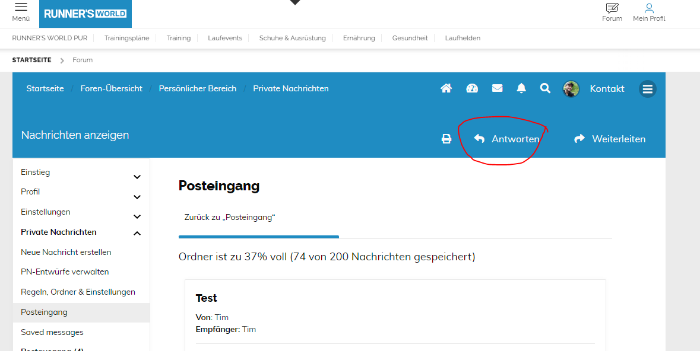The width and height of the screenshot is (700, 351).
Task: Open forum search magnifier icon
Action: (545, 88)
